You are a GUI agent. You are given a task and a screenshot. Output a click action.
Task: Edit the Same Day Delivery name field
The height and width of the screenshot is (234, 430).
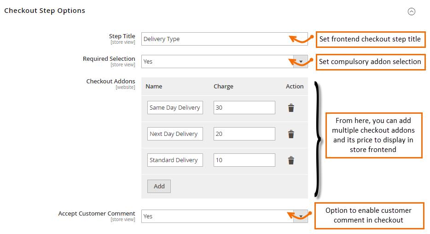click(175, 107)
